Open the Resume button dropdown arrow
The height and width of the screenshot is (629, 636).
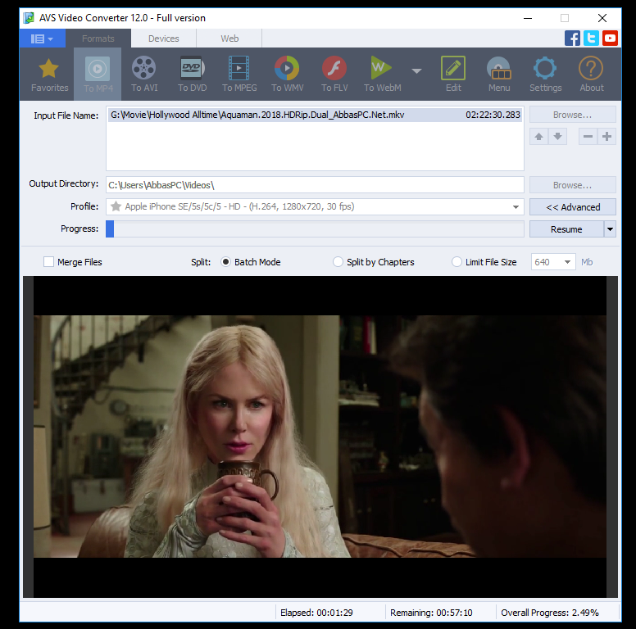click(610, 229)
